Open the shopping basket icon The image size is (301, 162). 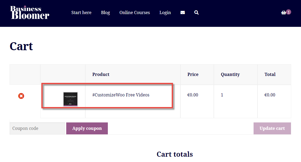point(283,12)
